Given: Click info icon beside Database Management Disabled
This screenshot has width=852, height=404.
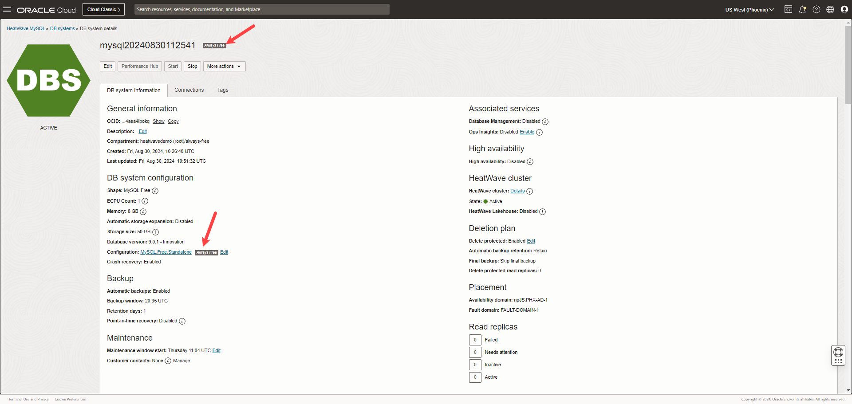Looking at the screenshot, I should point(545,122).
